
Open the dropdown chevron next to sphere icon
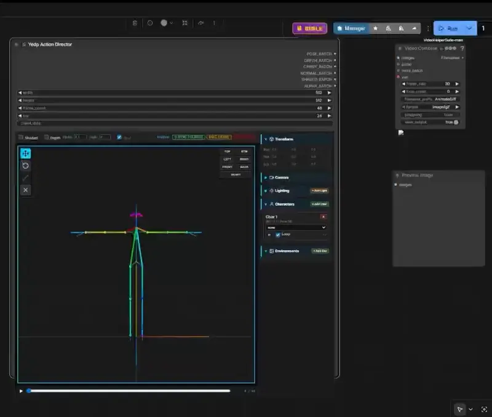172,23
